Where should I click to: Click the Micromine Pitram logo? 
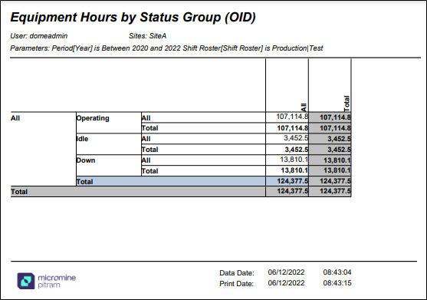pos(47,281)
